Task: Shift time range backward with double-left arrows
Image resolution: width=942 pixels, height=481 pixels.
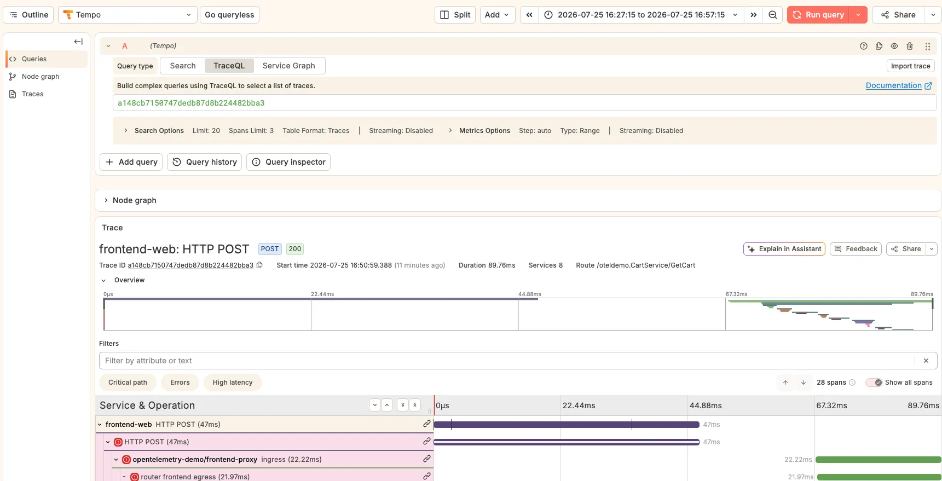Action: click(x=529, y=15)
